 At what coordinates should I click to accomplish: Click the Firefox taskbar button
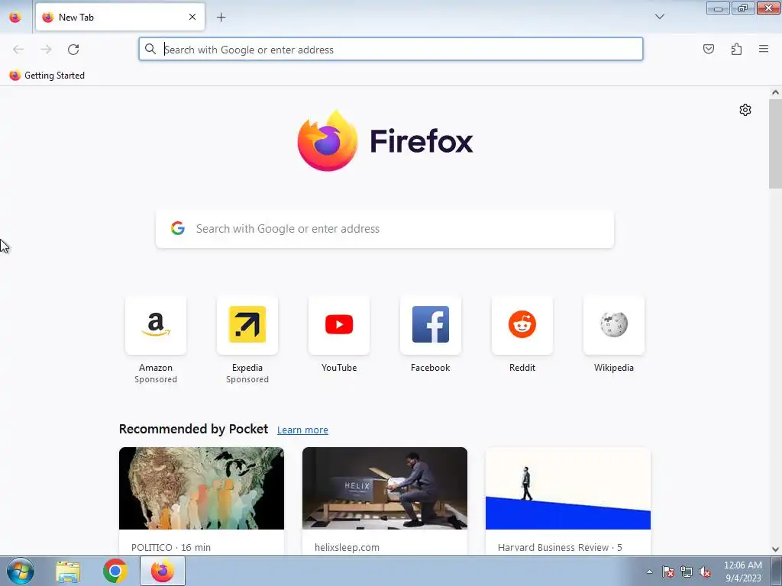click(163, 571)
